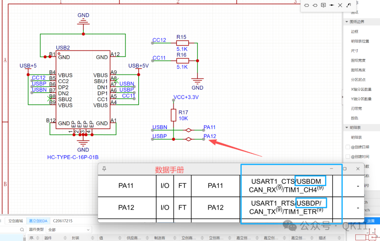Select the no-connect X marker tool
Viewport: 380px width, 241px height.
(340, 5)
